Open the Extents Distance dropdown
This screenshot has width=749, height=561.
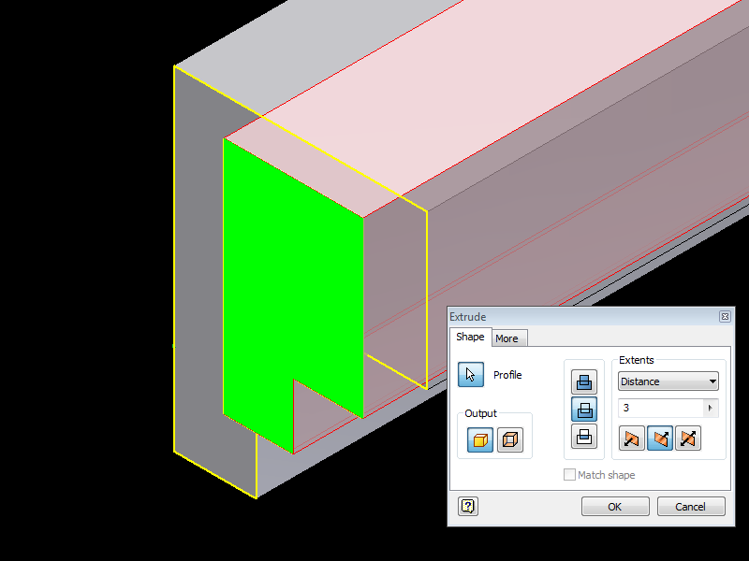click(668, 381)
